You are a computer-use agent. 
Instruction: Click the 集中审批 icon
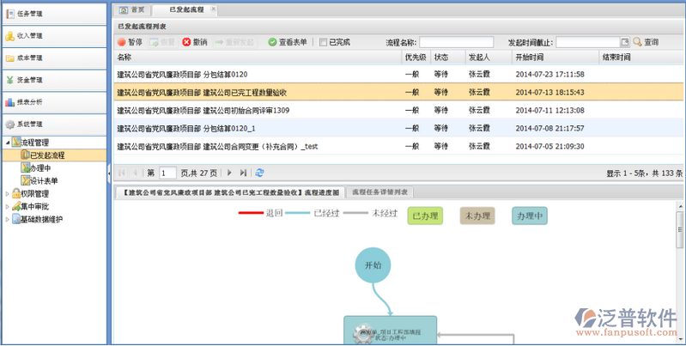(16, 206)
